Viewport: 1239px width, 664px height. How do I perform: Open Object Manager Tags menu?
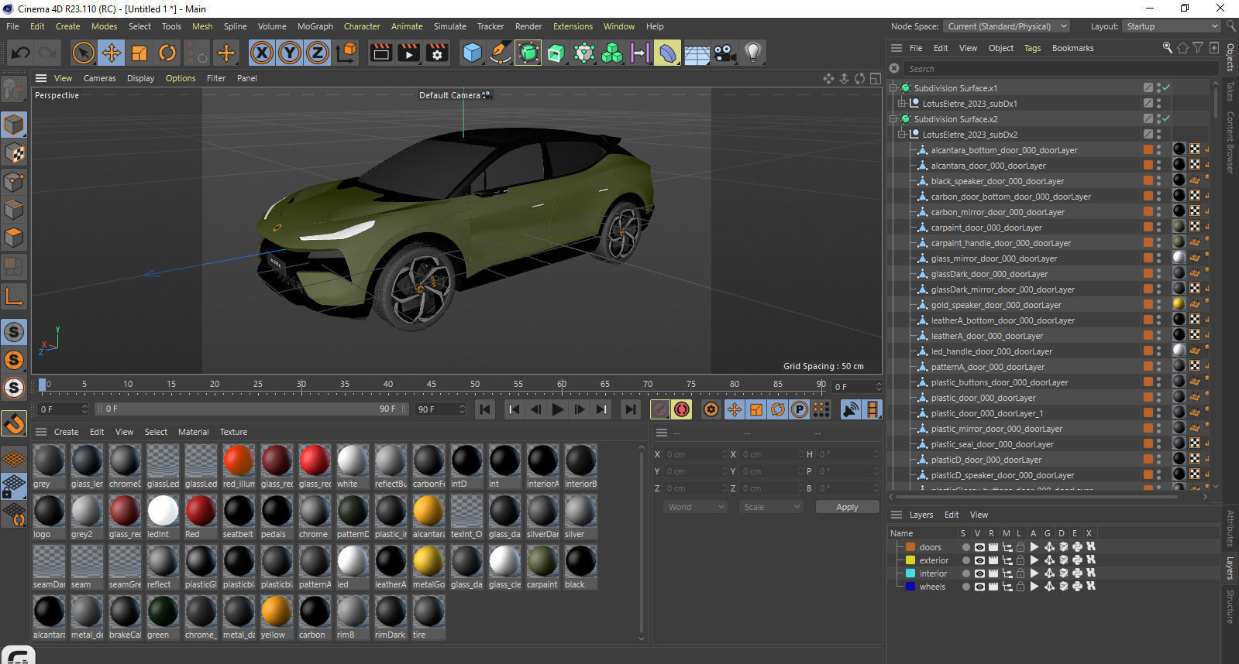(1032, 48)
